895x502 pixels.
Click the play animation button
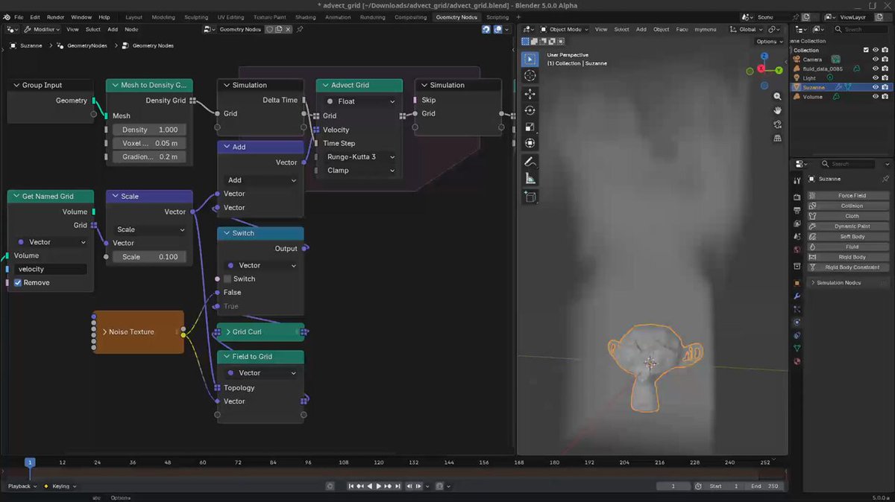pyautogui.click(x=379, y=486)
